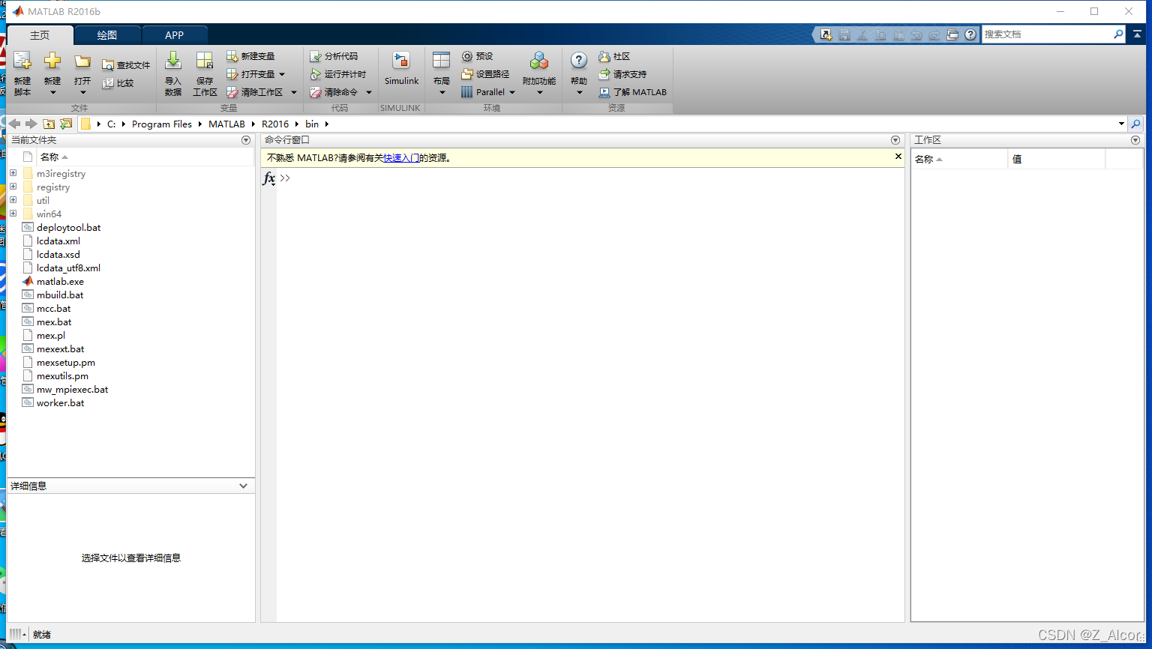Click the quick access help icon
This screenshot has width=1152, height=649.
[970, 34]
